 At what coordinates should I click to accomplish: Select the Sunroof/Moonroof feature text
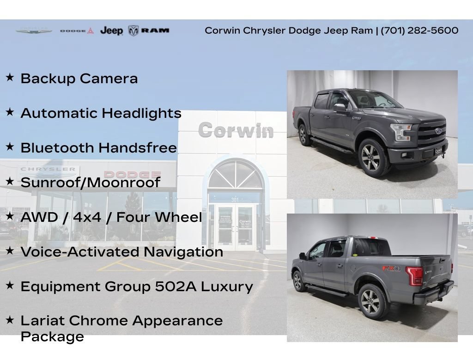(90, 183)
